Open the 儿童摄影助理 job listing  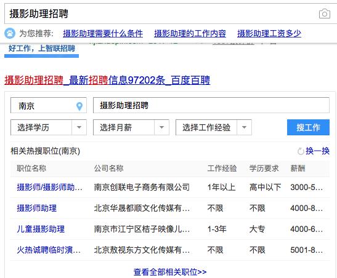click(x=41, y=229)
